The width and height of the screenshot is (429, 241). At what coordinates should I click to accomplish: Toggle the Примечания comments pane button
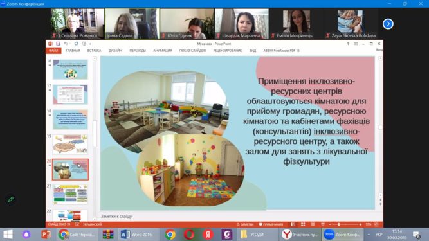pos(271,224)
